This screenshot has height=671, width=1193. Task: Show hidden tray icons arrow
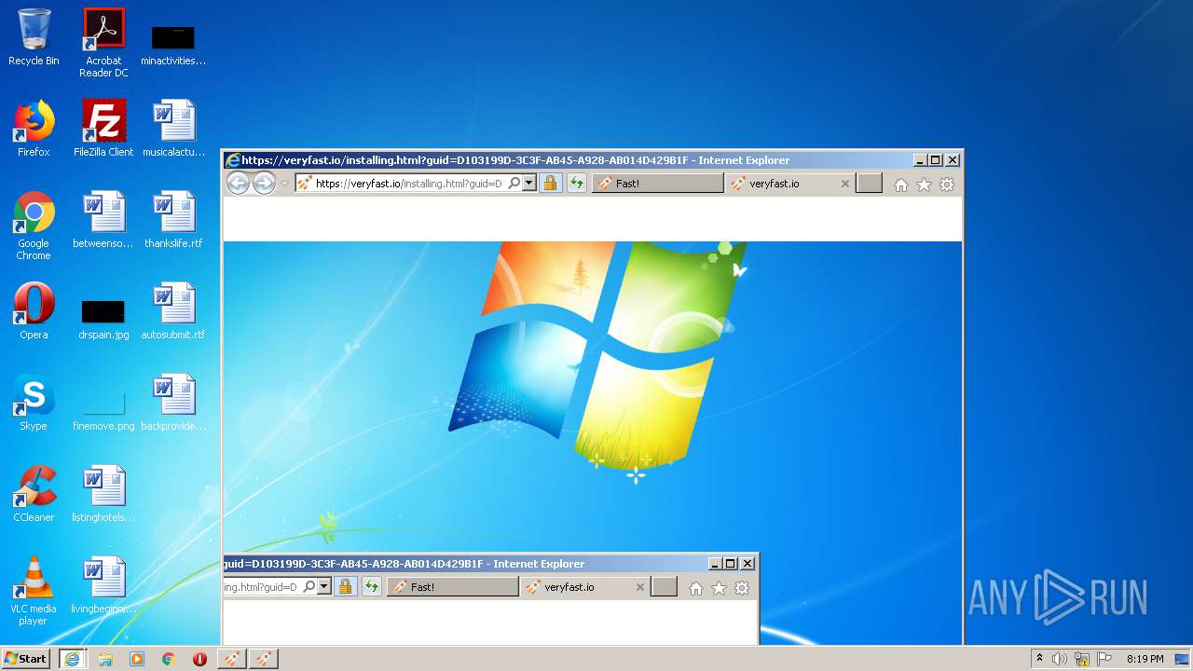1039,658
